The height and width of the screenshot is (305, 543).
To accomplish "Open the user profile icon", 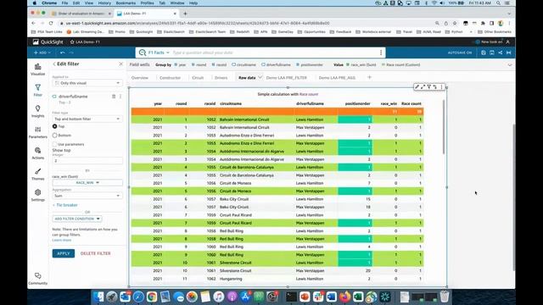I will [507, 42].
